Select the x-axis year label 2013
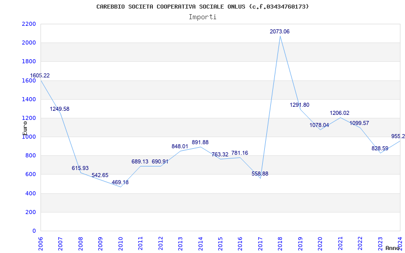 [x=180, y=243]
